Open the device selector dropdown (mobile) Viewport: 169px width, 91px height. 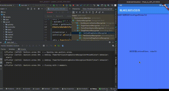(x=7, y=5)
